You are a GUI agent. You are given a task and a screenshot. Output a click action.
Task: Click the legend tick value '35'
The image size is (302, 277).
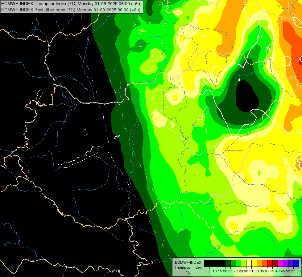tap(262, 271)
